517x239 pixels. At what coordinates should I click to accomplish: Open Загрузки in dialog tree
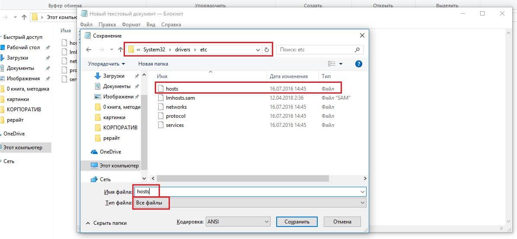click(x=114, y=76)
